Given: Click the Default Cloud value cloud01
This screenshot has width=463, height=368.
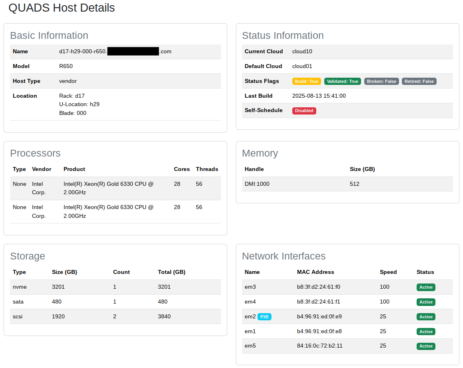Looking at the screenshot, I should coord(302,66).
